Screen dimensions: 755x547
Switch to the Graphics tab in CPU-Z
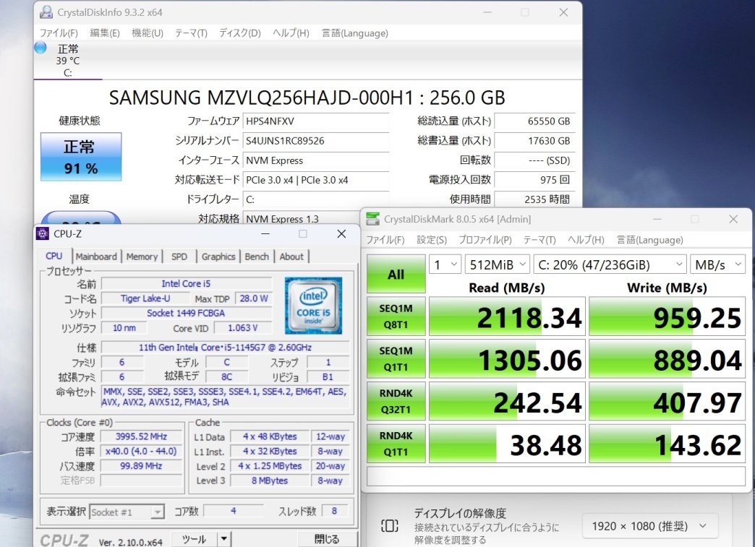(218, 257)
